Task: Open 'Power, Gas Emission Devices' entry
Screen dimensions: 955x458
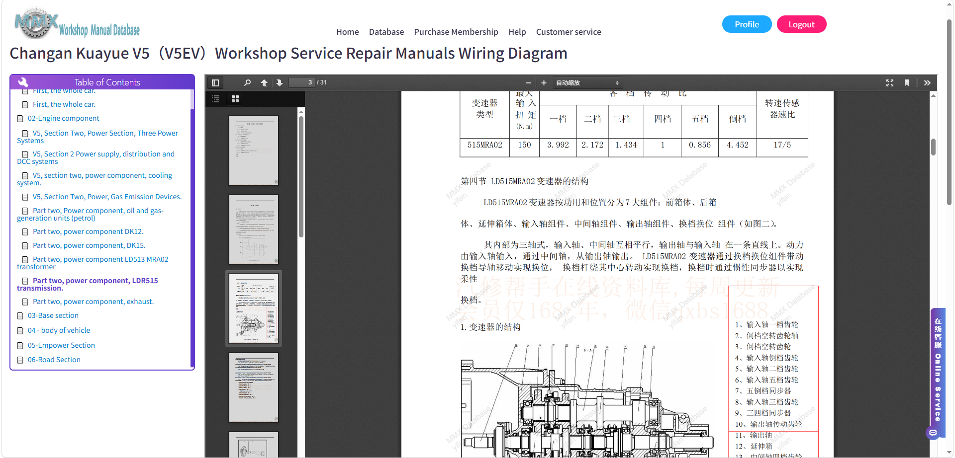Action: (107, 197)
